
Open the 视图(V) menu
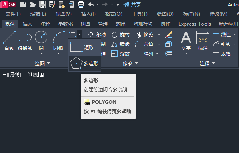coord(64,14)
